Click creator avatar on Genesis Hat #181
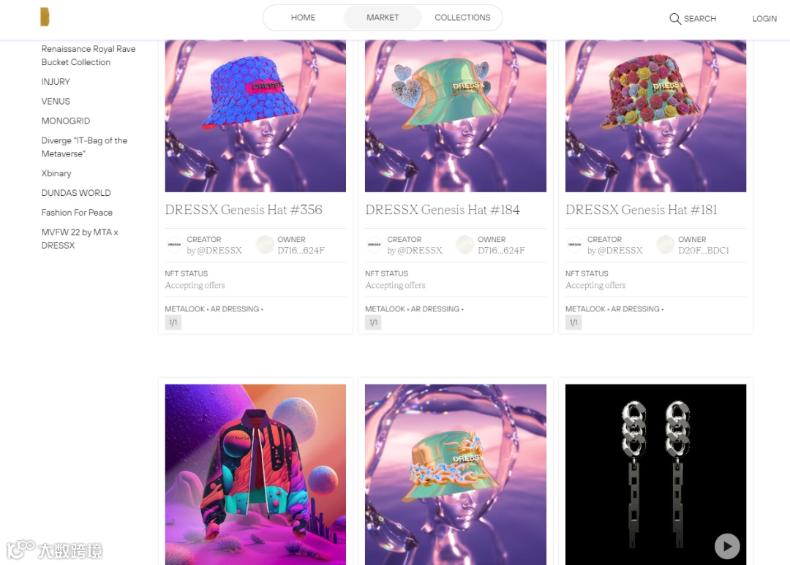Viewport: 790px width, 565px height. pyautogui.click(x=575, y=244)
